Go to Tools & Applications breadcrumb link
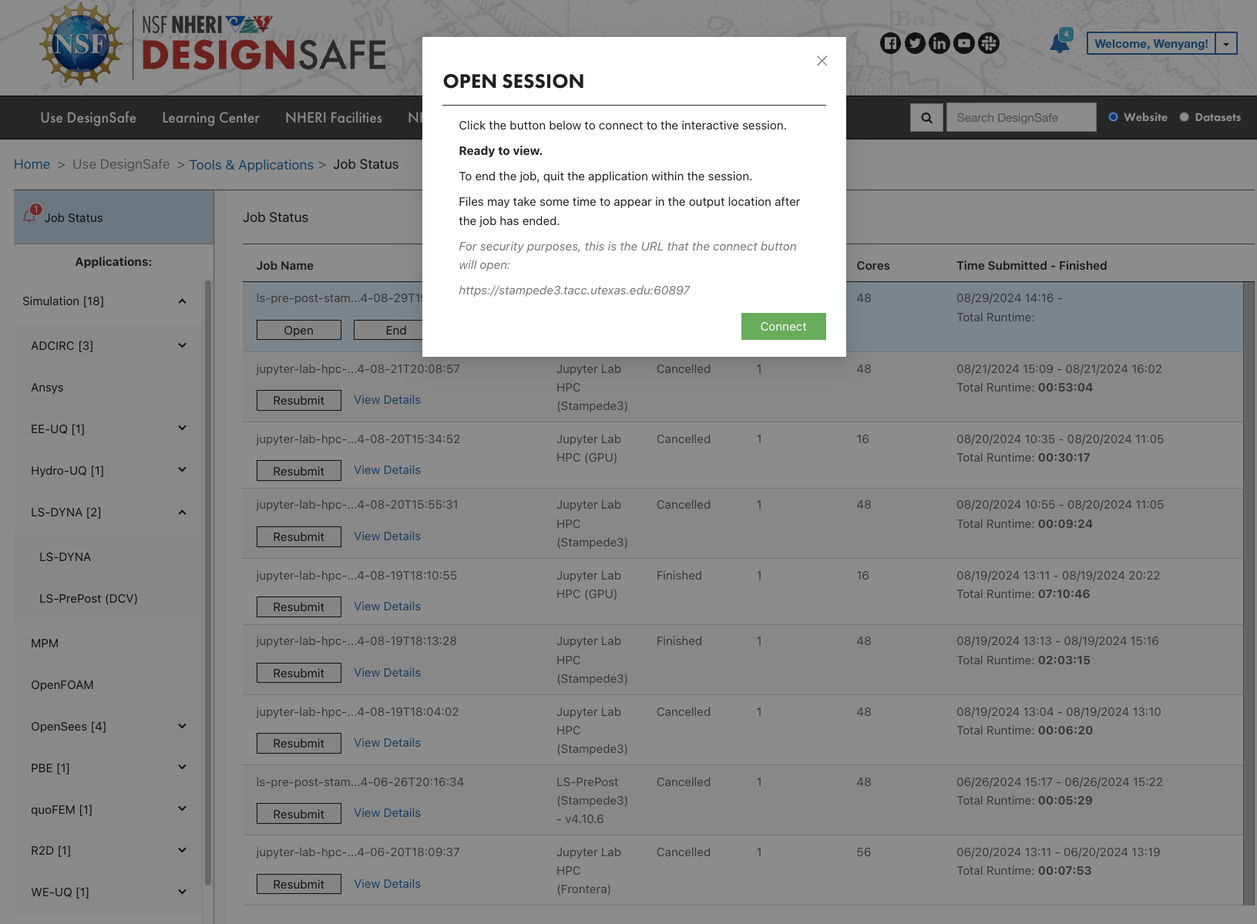 (x=251, y=165)
